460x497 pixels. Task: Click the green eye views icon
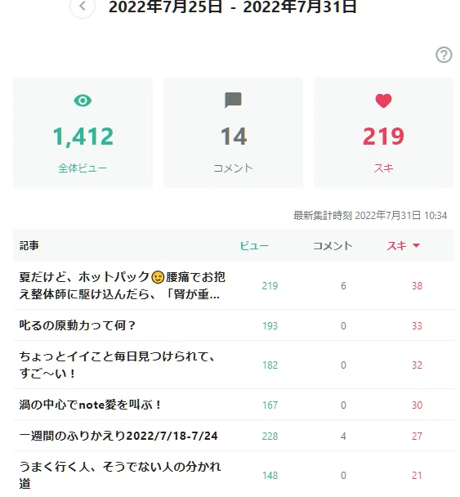tap(83, 101)
